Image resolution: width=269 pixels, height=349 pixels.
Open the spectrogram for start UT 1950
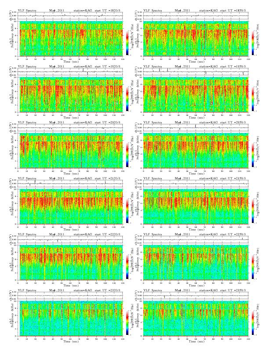(x=196, y=95)
